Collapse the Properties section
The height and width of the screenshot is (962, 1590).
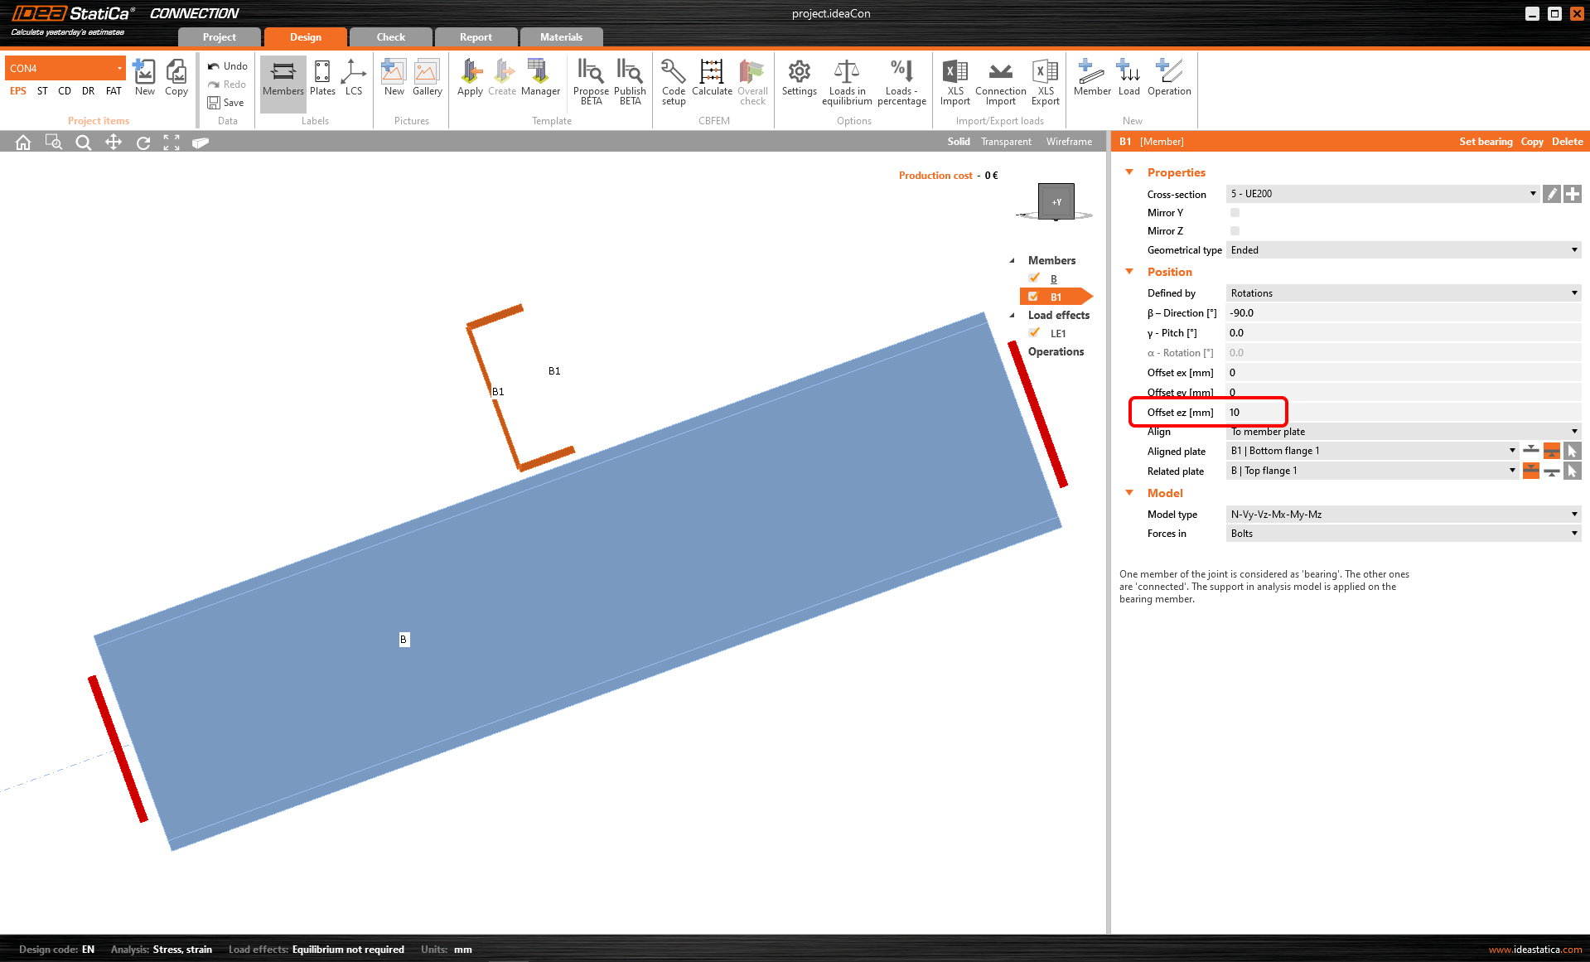[x=1129, y=172]
